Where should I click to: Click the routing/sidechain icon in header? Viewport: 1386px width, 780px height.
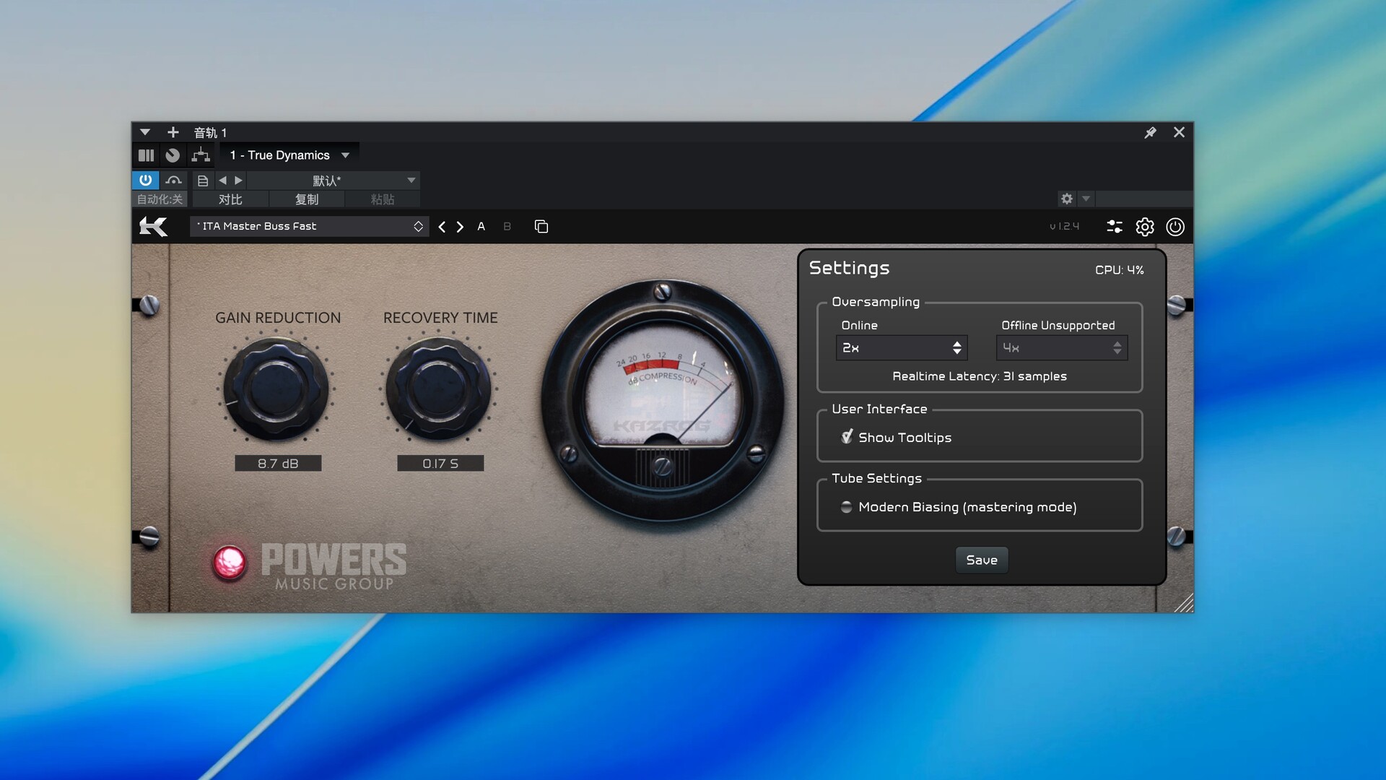tap(201, 155)
